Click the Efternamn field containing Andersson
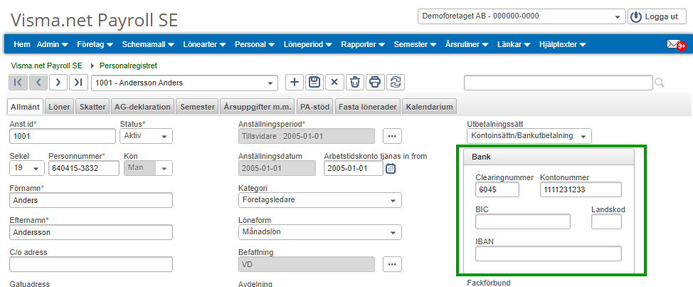The image size is (693, 287). coord(91,232)
